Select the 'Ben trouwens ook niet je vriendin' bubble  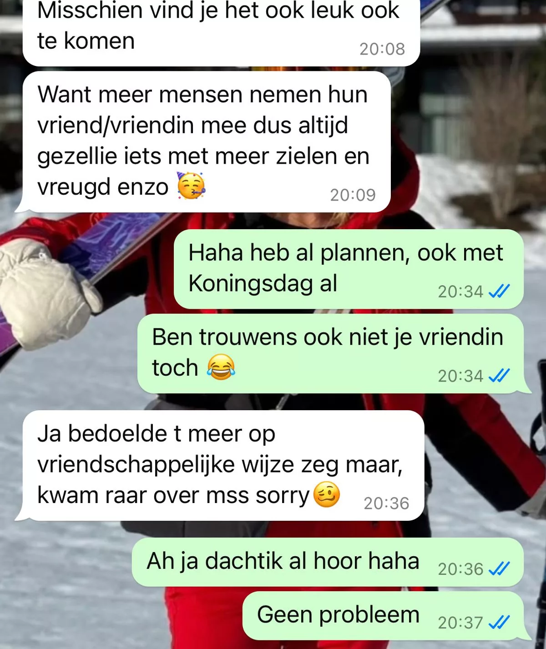[x=334, y=353]
